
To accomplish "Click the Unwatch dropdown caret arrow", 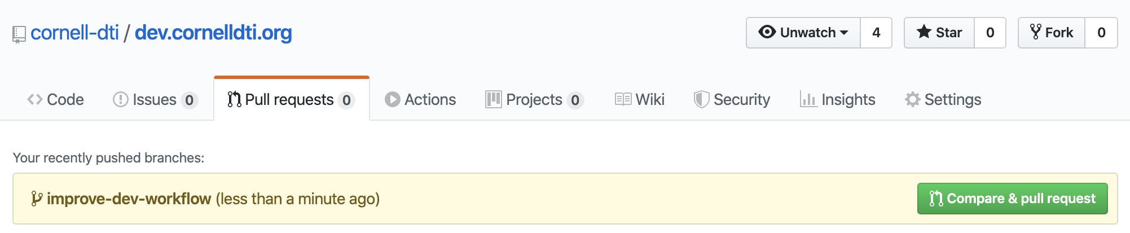I will [x=844, y=33].
